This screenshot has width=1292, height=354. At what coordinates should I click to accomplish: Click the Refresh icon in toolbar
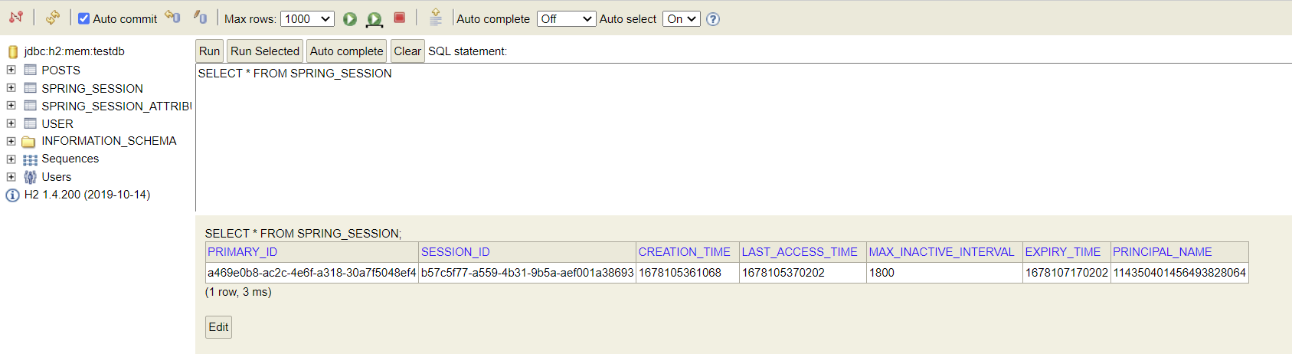[52, 18]
